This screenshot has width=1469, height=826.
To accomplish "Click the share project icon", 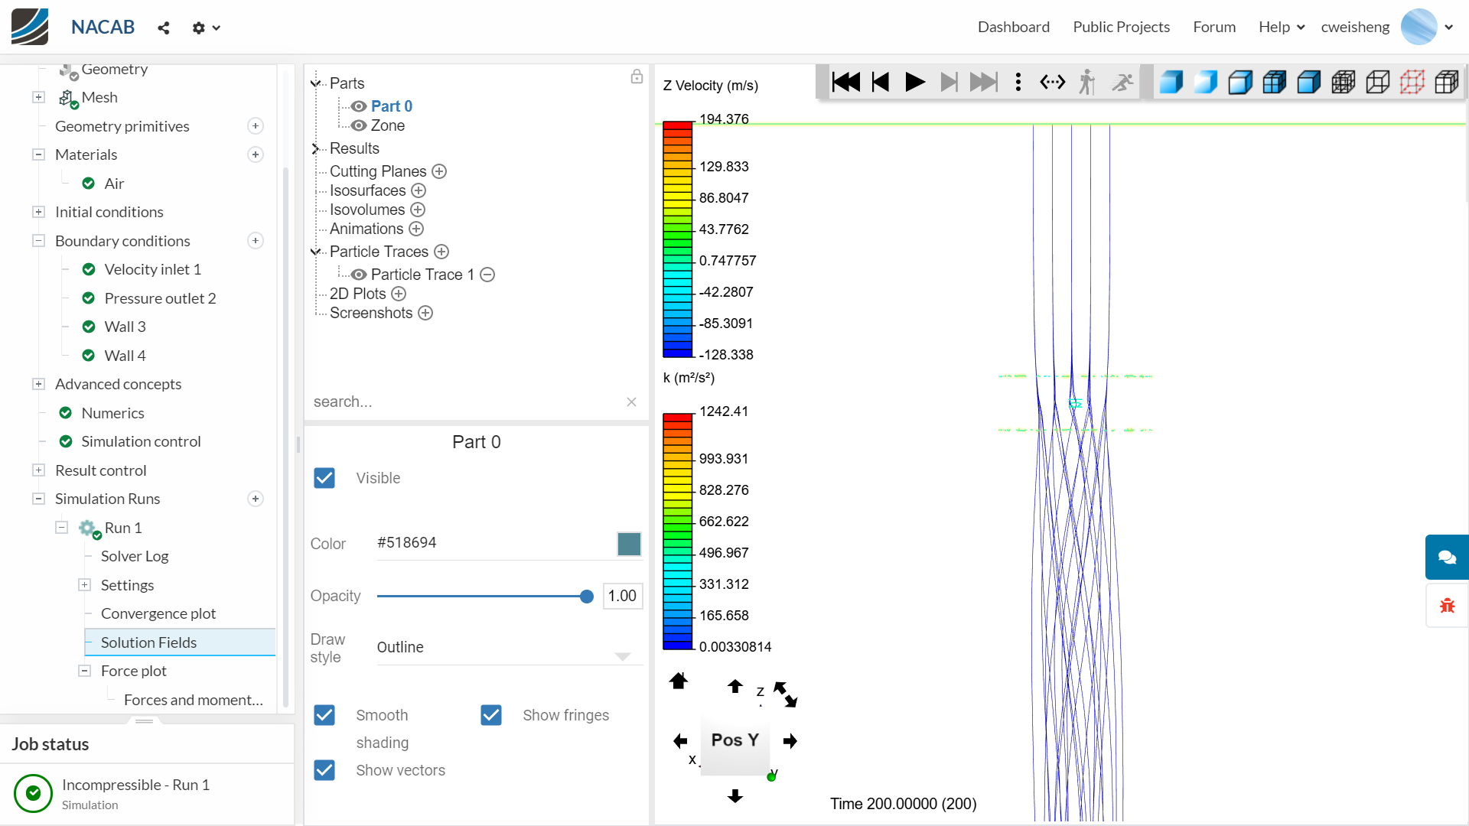I will click(163, 28).
